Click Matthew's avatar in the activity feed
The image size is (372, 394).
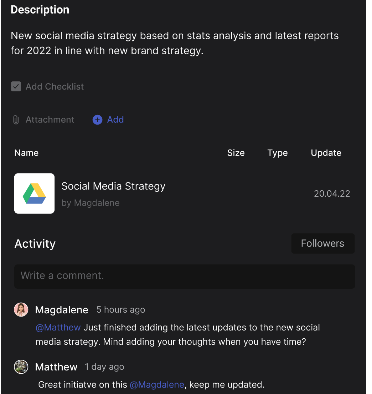pyautogui.click(x=21, y=367)
